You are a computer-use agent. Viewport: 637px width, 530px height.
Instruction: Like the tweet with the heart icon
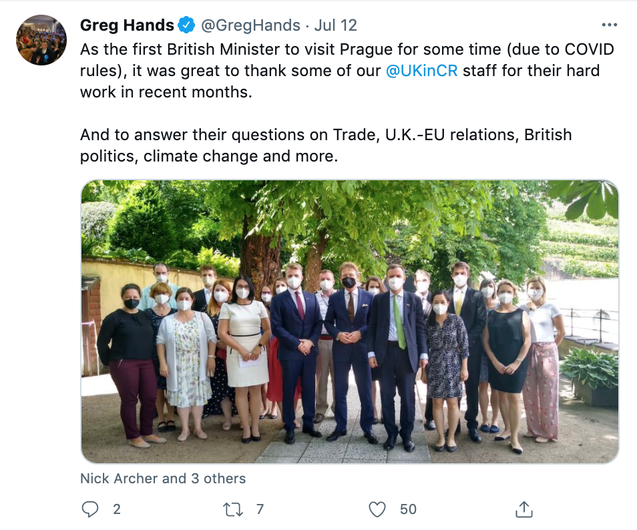tap(377, 509)
